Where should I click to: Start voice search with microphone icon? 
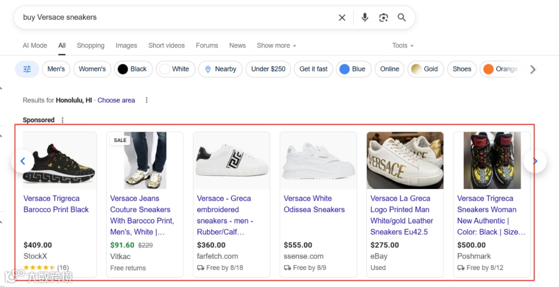[365, 18]
